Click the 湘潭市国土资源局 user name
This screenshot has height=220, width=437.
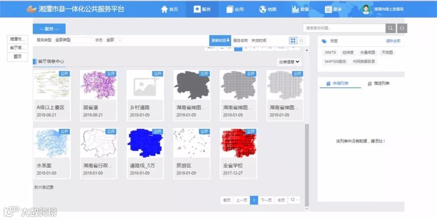(388, 9)
